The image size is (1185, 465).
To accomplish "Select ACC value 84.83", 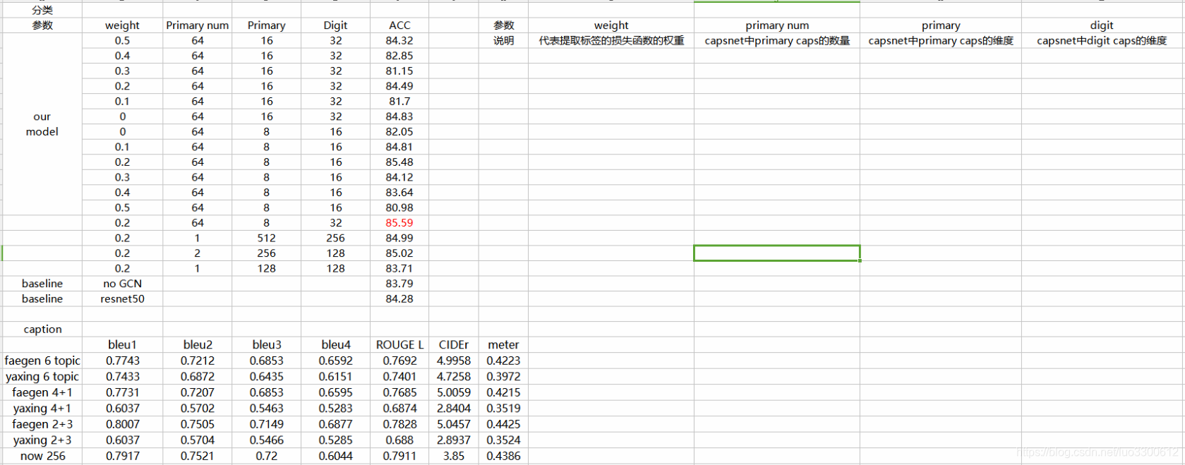I will (399, 116).
